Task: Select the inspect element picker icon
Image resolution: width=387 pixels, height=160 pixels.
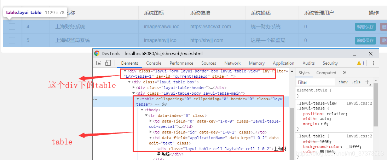Action: 99,63
